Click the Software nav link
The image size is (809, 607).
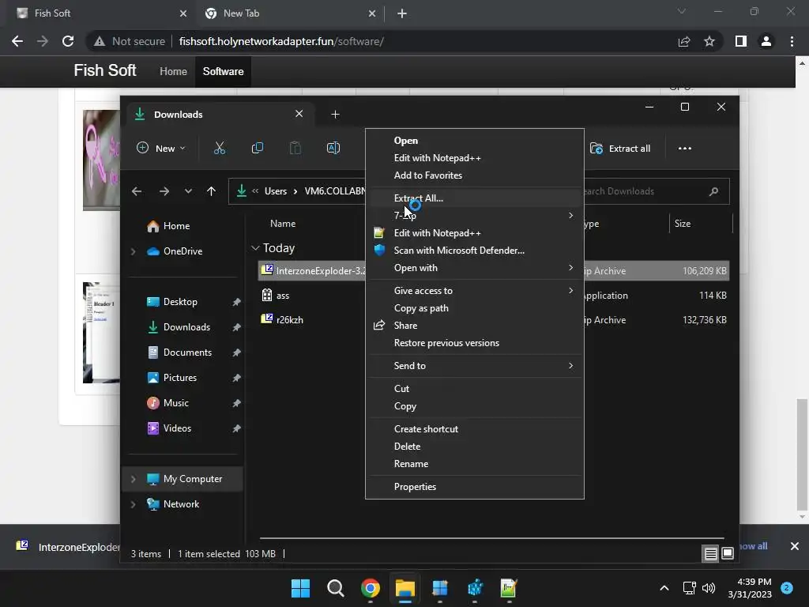click(223, 71)
